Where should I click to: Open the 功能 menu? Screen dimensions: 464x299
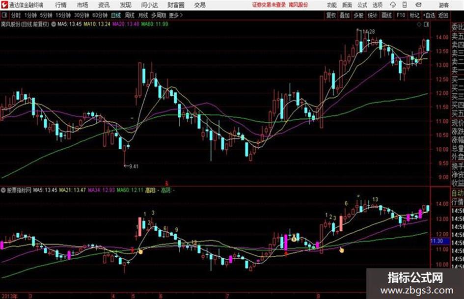pos(332,5)
